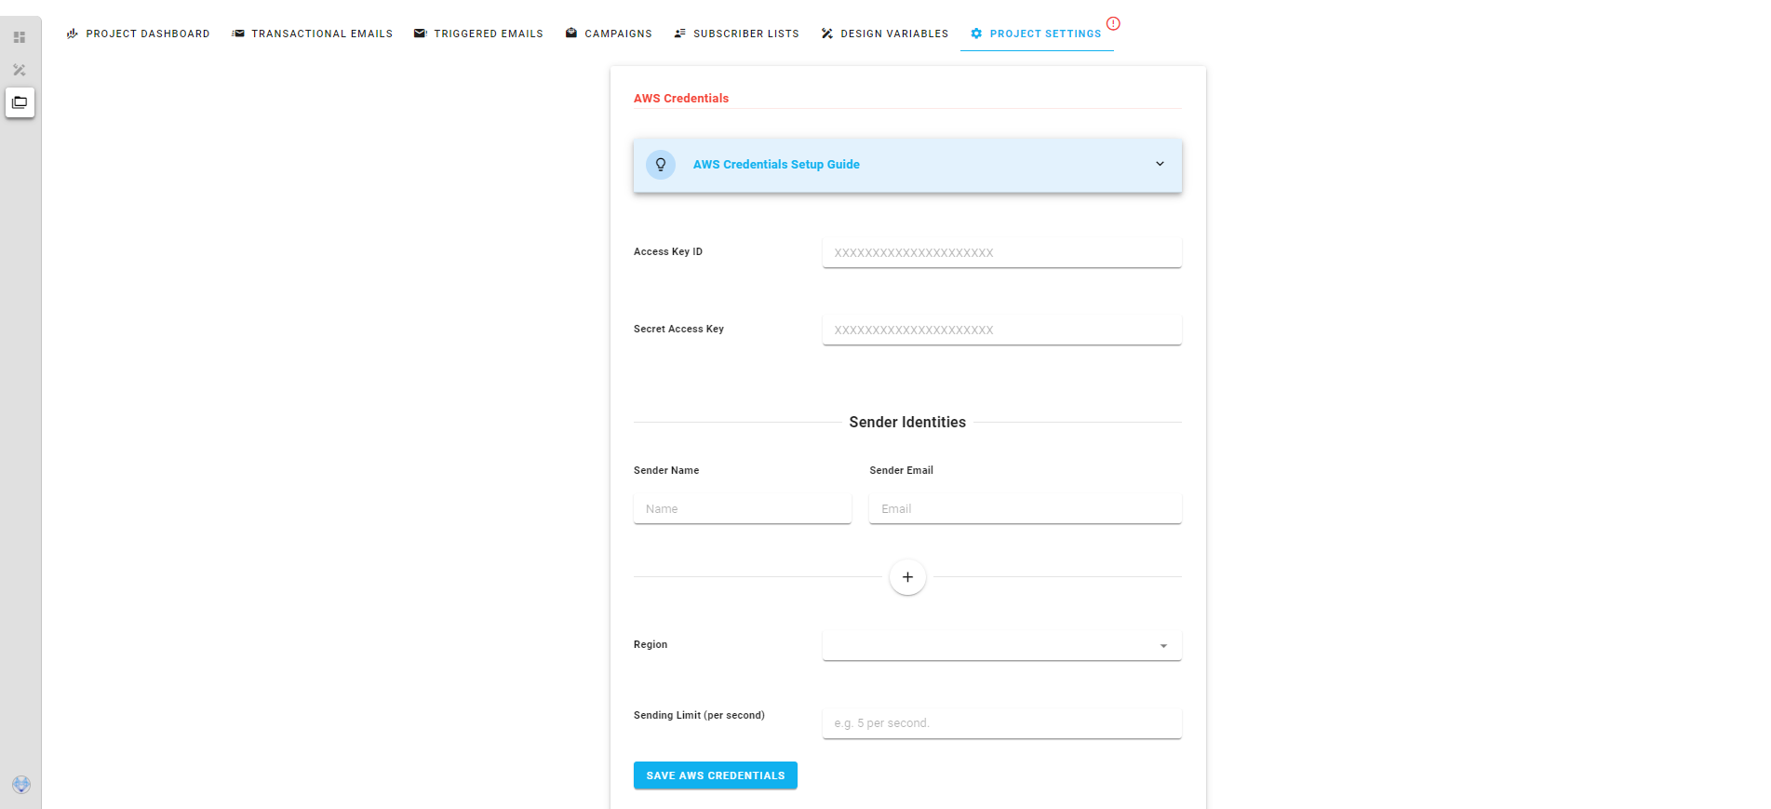Switch to the Subscriber Lists tab

pos(736,34)
